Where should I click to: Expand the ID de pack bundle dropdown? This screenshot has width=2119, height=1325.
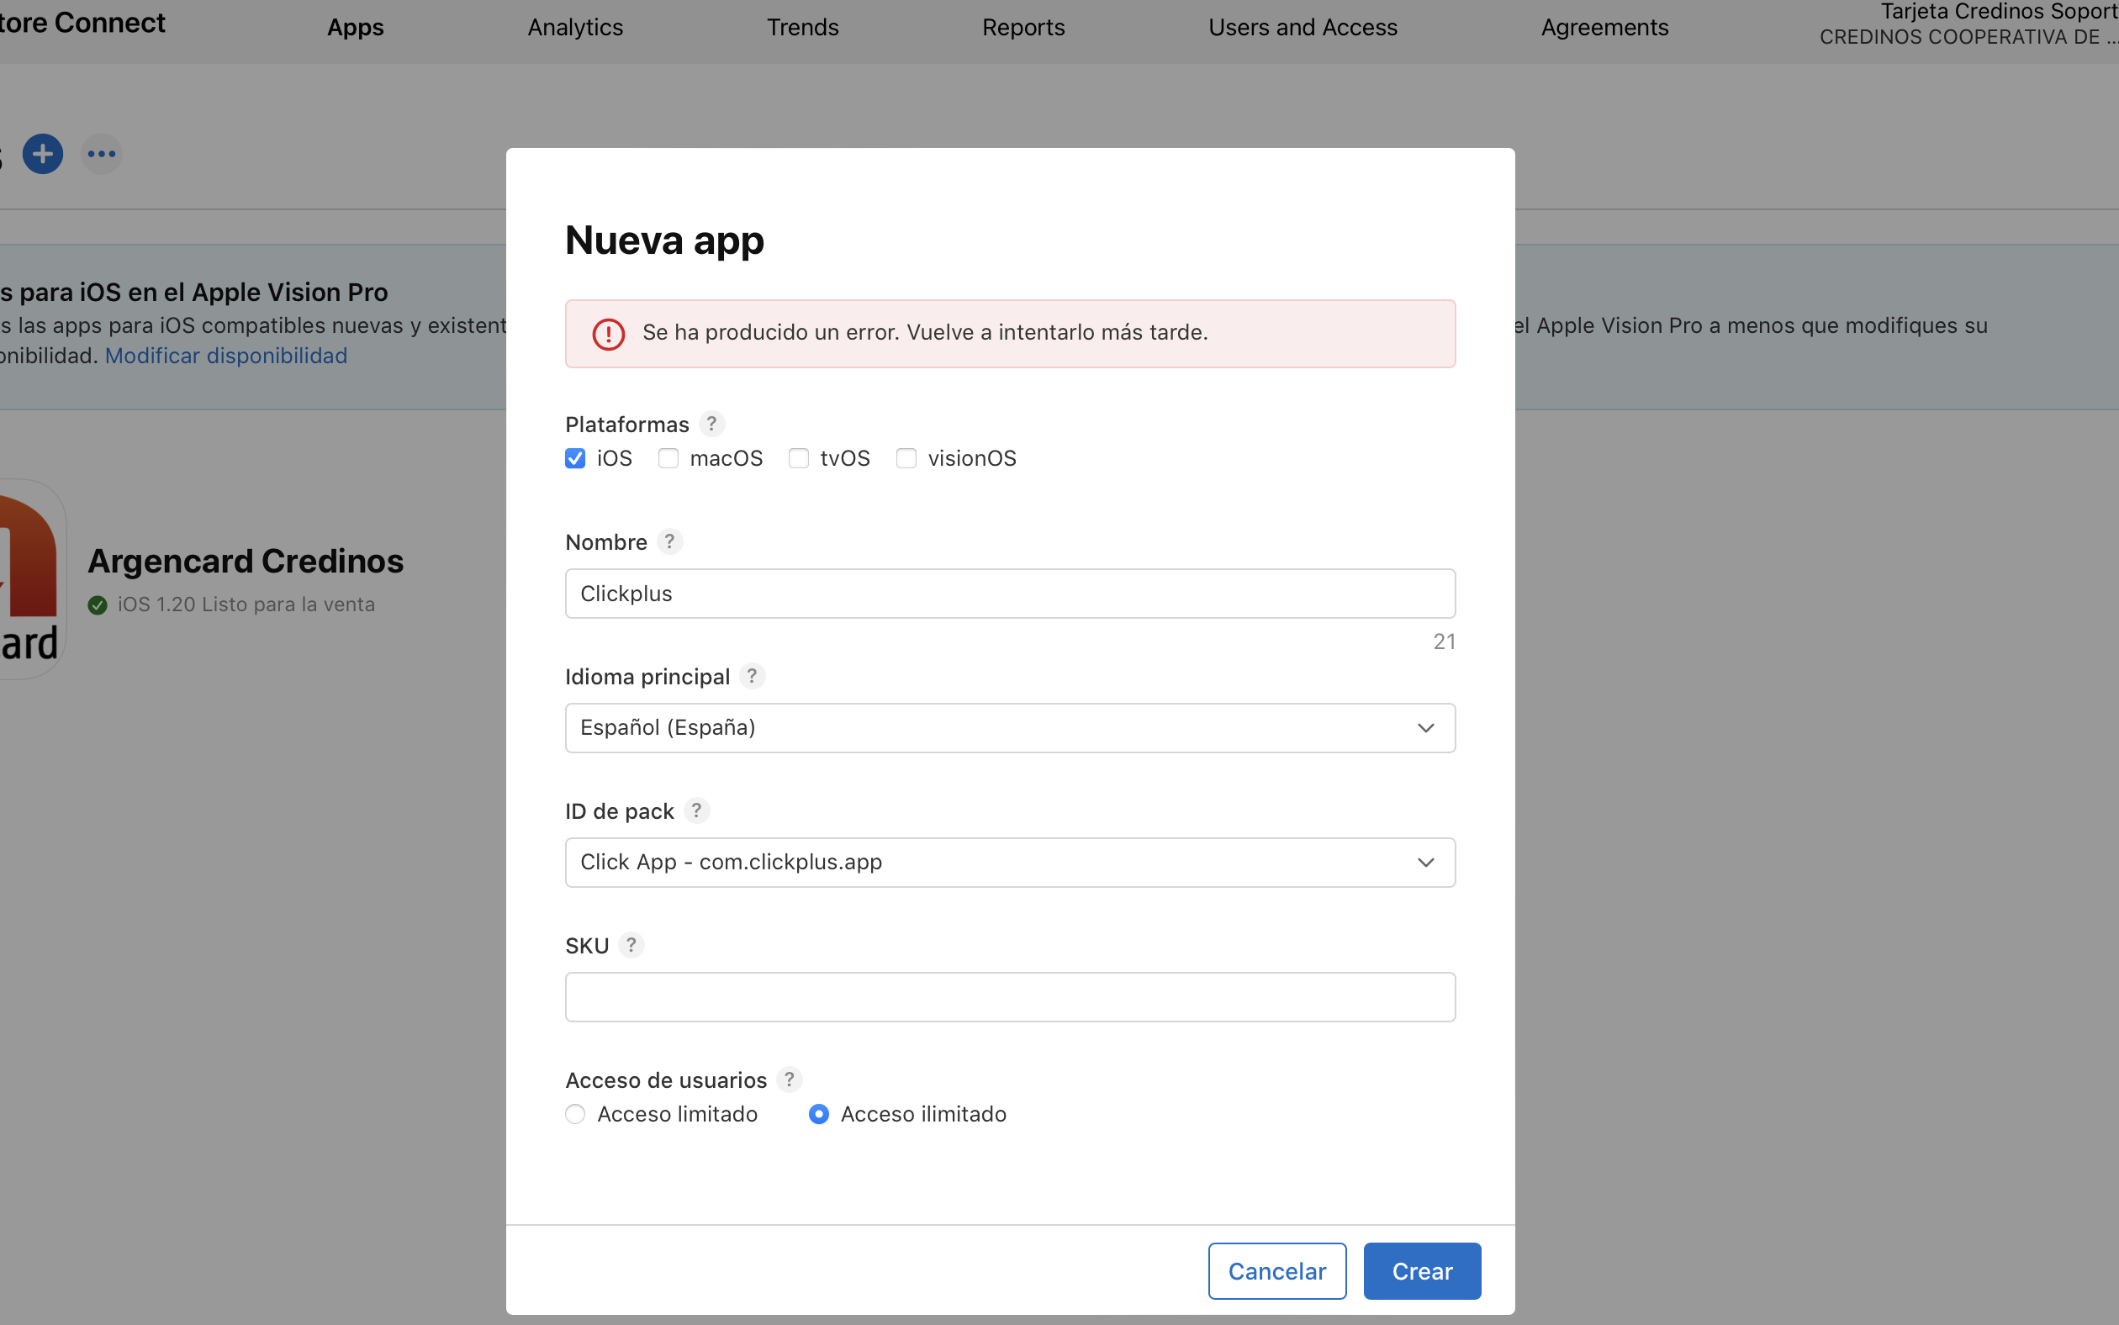(x=1009, y=863)
